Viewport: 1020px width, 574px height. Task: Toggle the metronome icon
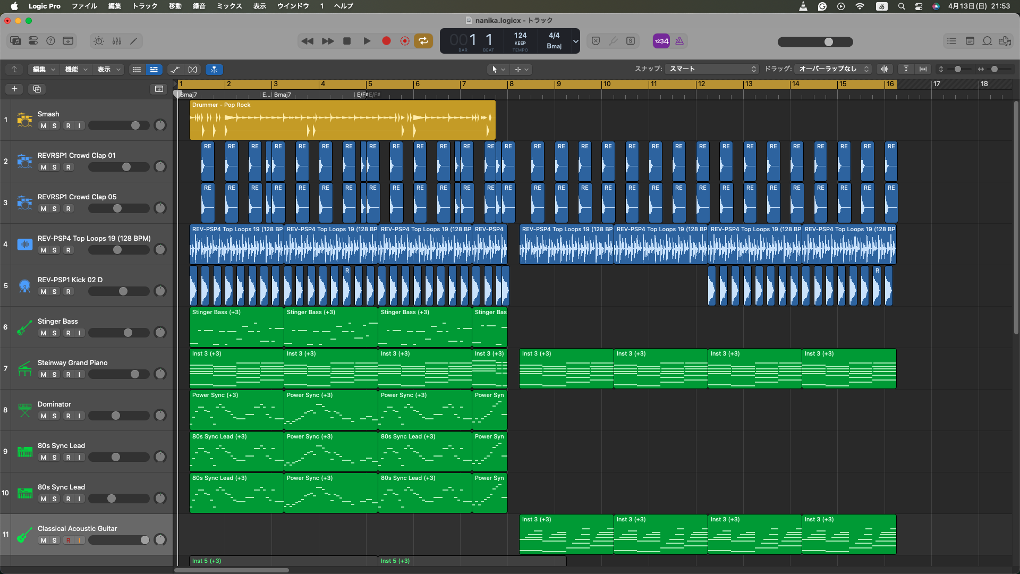pos(679,41)
